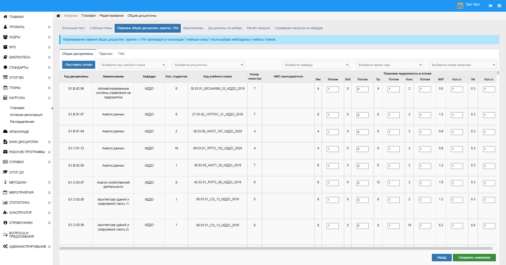Click the Назад button

442,258
